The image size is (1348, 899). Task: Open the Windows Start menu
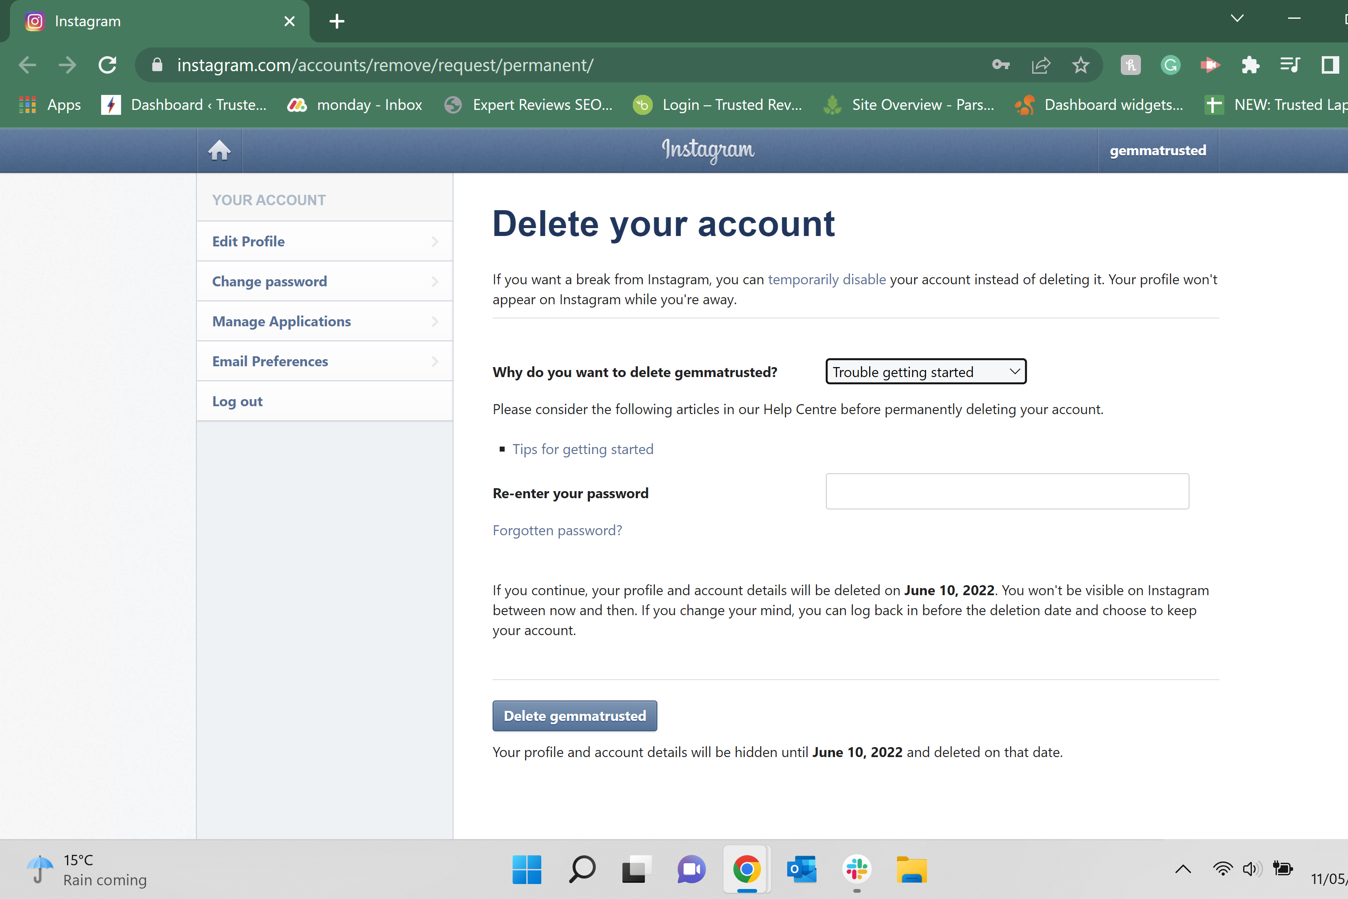click(x=527, y=870)
